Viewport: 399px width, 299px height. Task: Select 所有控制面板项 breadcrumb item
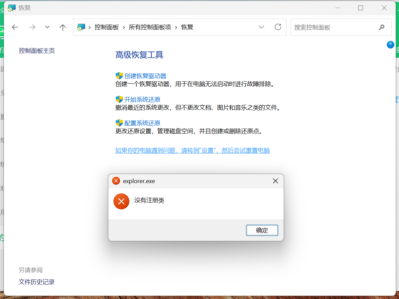pyautogui.click(x=150, y=27)
